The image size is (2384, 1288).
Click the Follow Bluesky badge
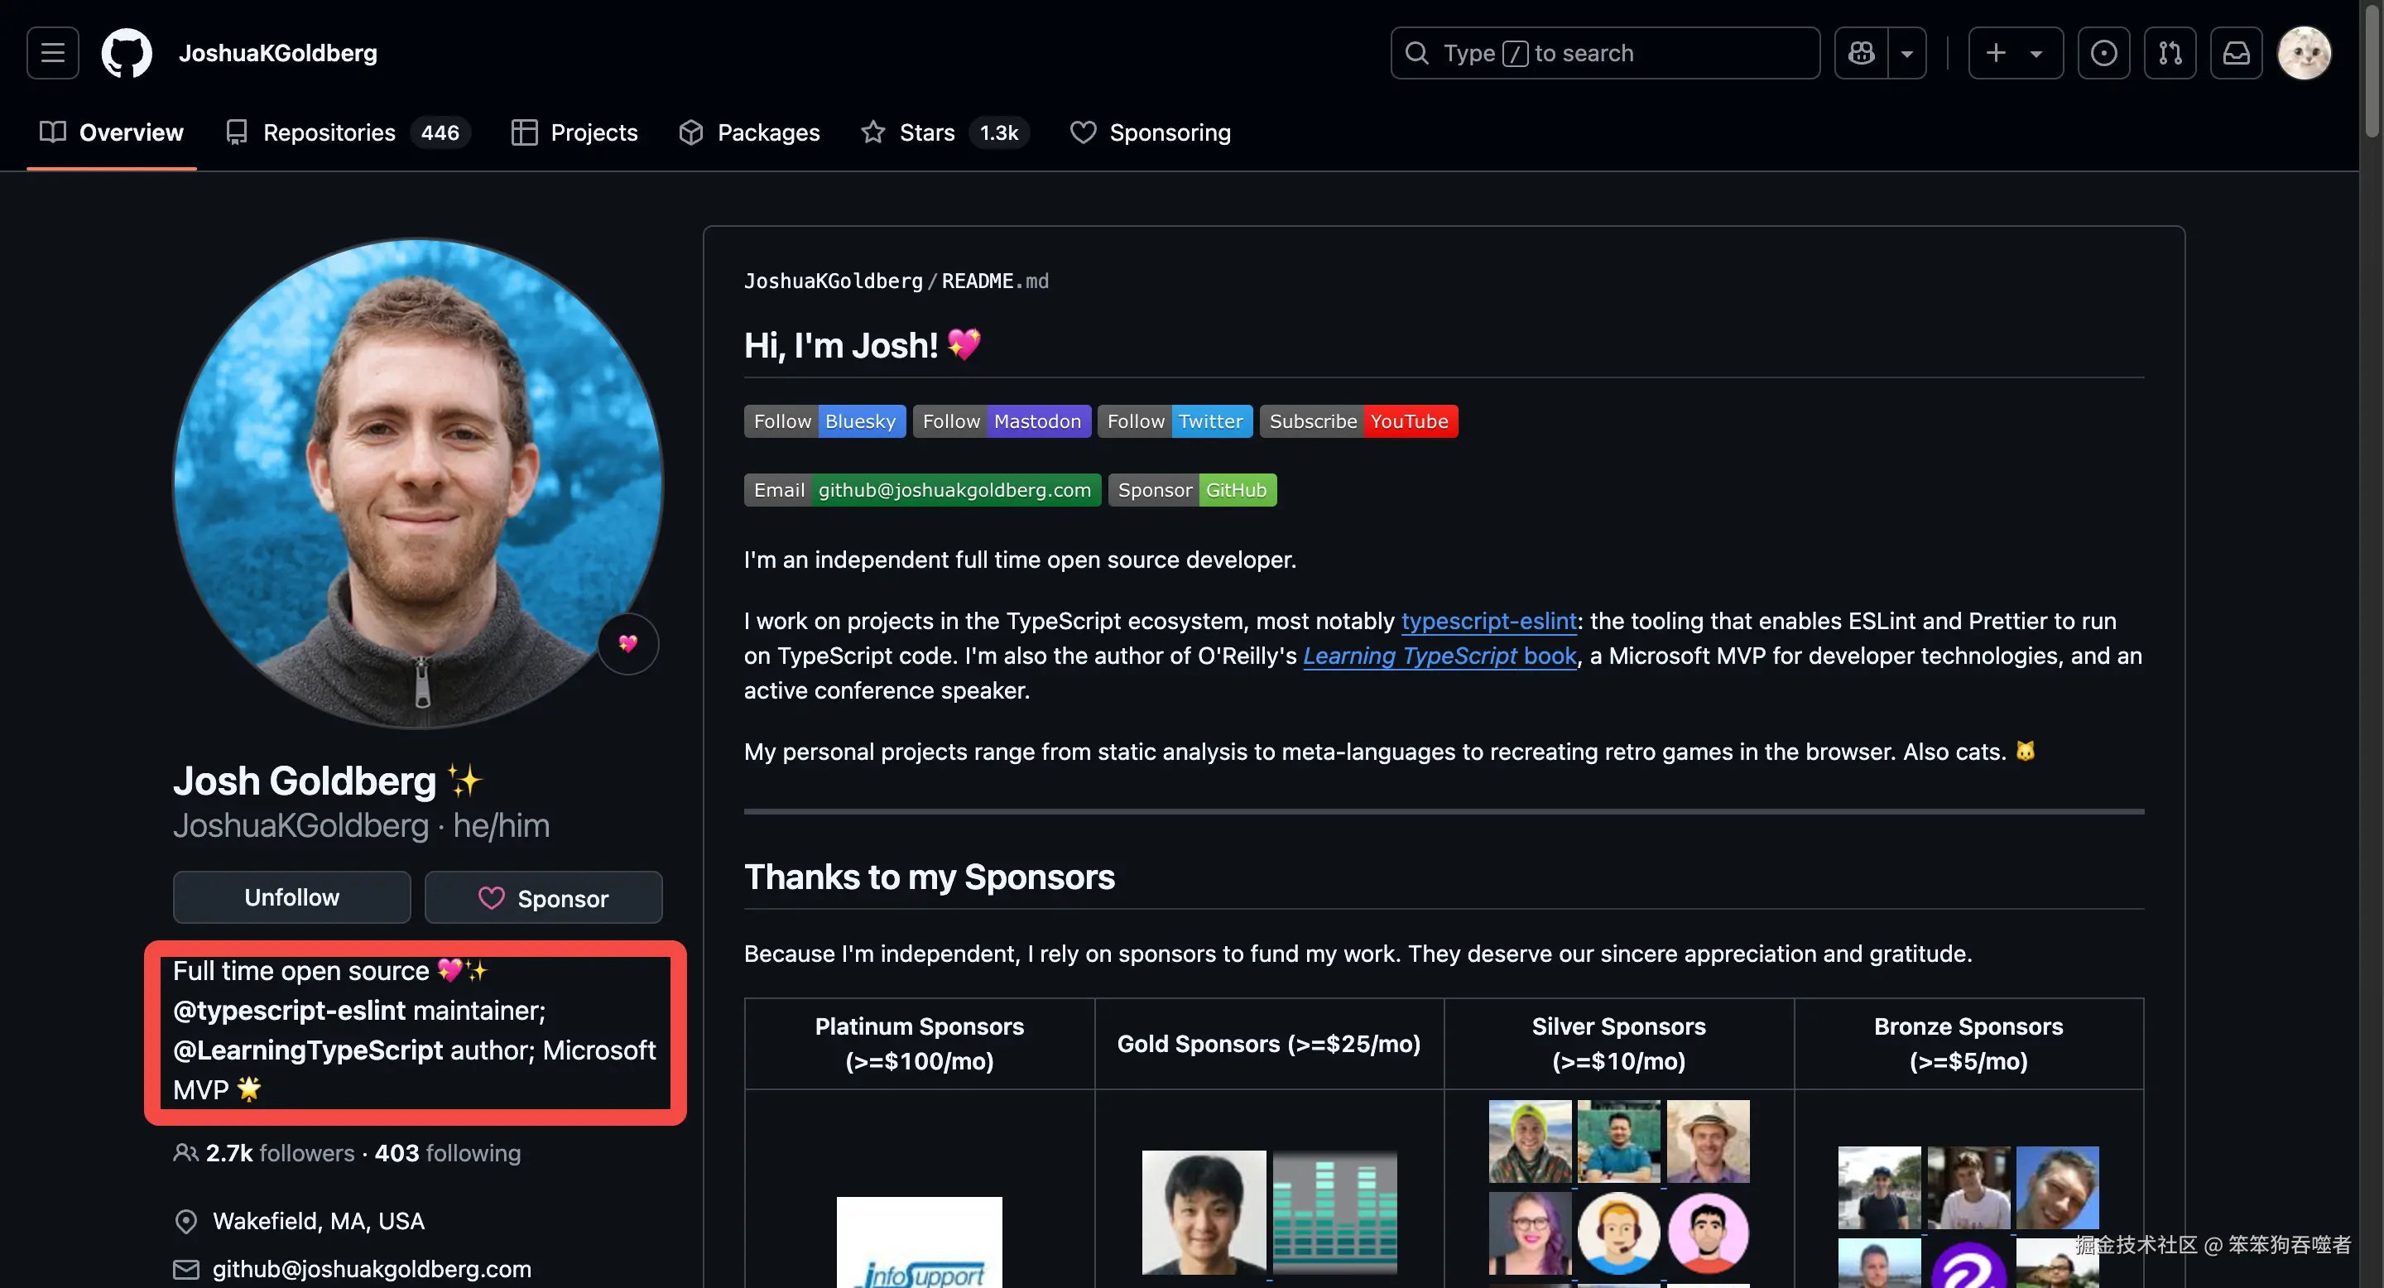(x=824, y=421)
